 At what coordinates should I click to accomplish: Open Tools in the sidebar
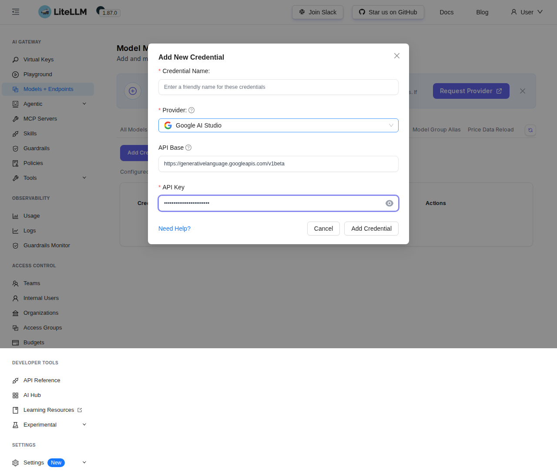48,178
